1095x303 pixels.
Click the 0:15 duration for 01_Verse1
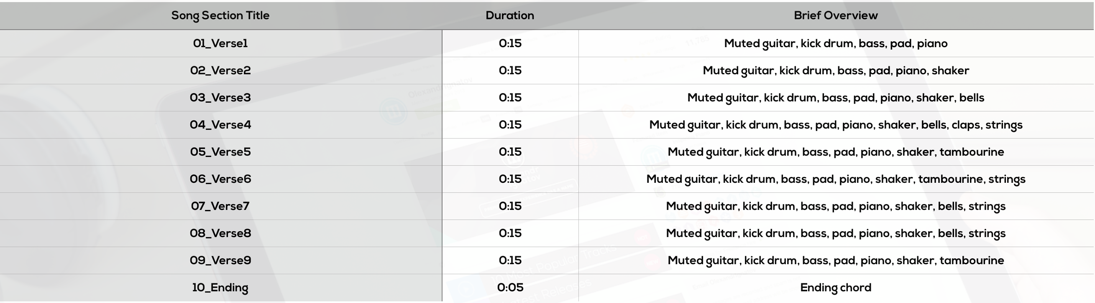point(510,43)
